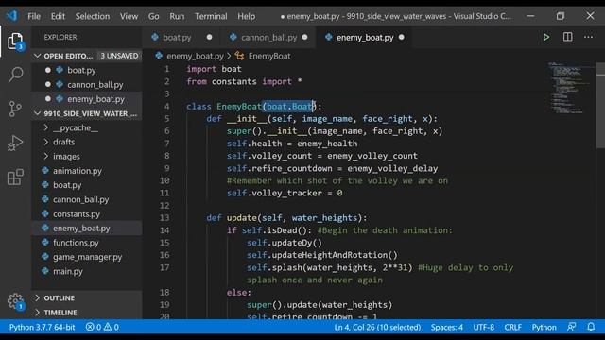Open the Go menu
The height and width of the screenshot is (340, 605).
coord(153,16)
